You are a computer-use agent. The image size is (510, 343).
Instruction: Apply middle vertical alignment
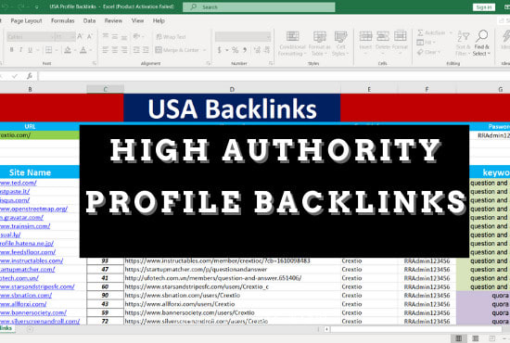[x=115, y=36]
